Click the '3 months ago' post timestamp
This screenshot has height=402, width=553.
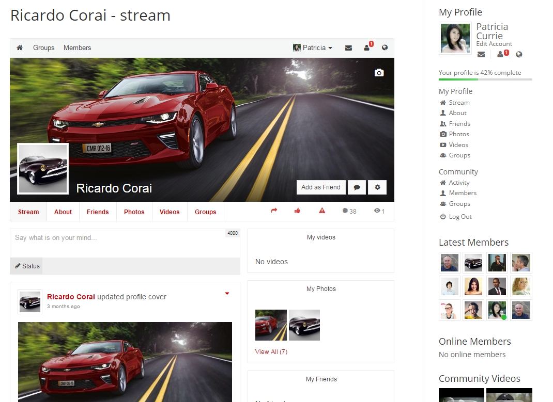(64, 306)
